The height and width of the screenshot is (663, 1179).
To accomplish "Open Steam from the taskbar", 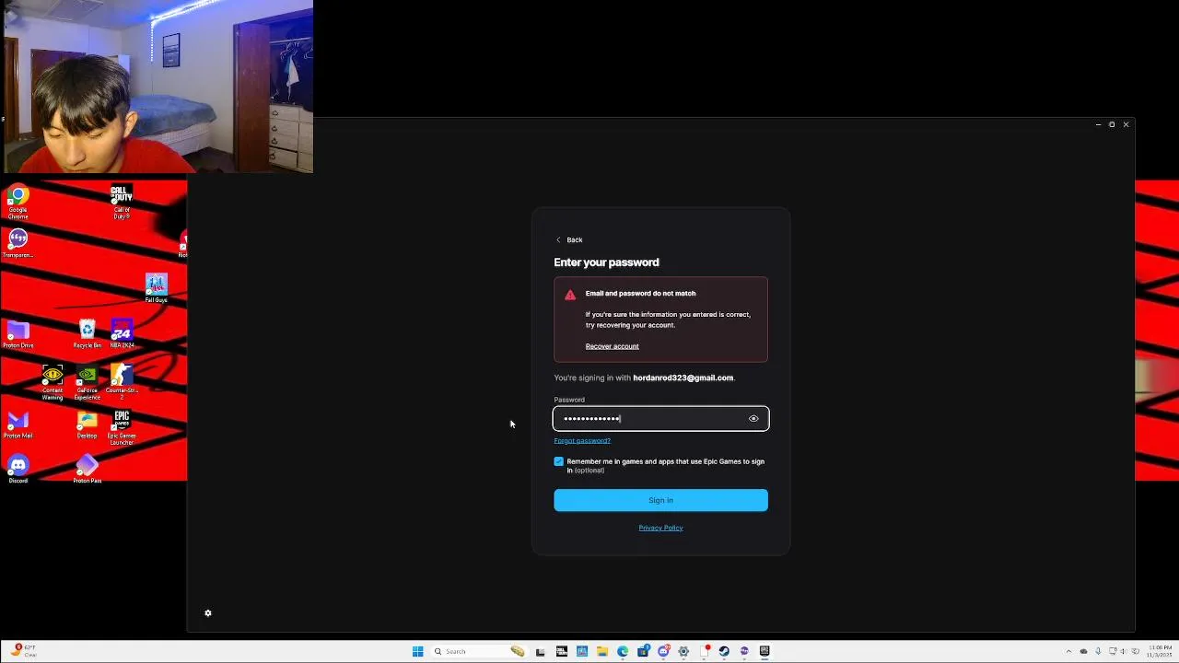I will click(724, 651).
